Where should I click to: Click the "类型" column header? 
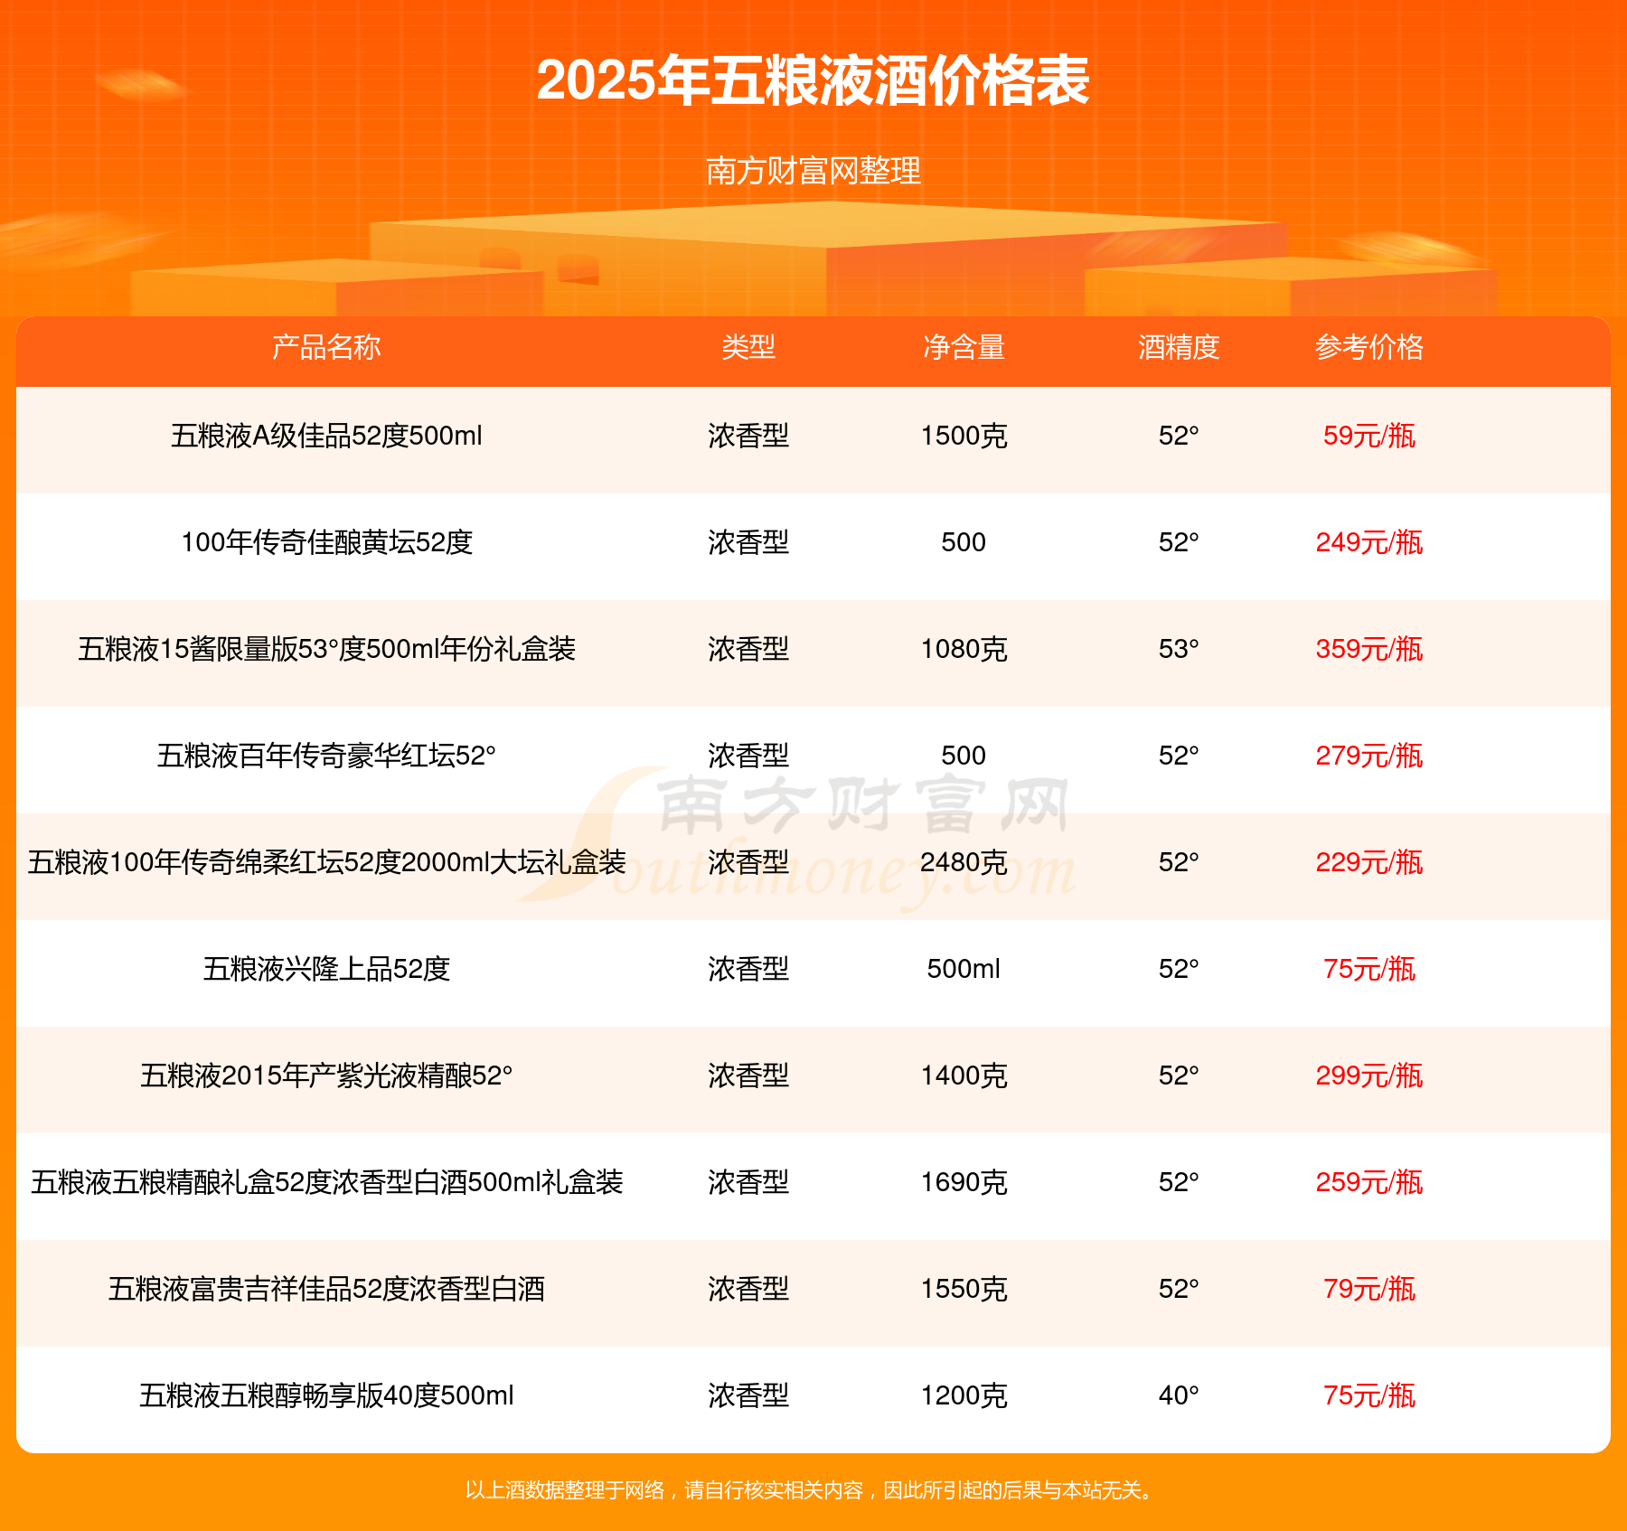[748, 347]
